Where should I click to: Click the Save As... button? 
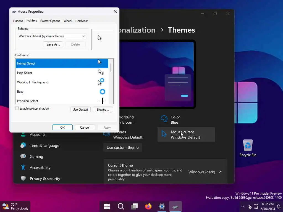click(53, 44)
